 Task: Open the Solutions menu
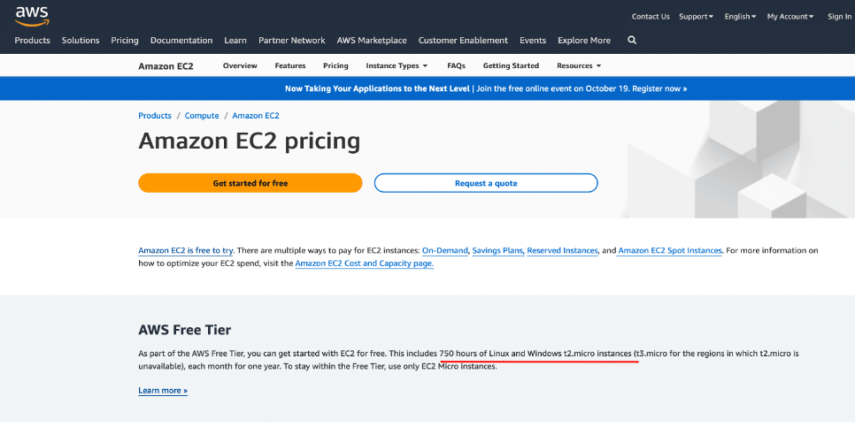pyautogui.click(x=81, y=41)
